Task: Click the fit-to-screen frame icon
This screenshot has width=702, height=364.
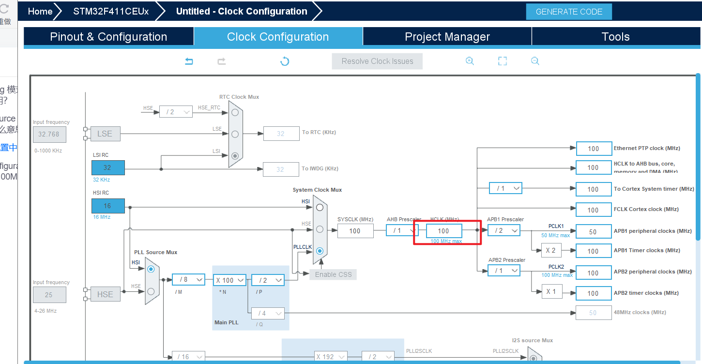Action: pos(503,61)
